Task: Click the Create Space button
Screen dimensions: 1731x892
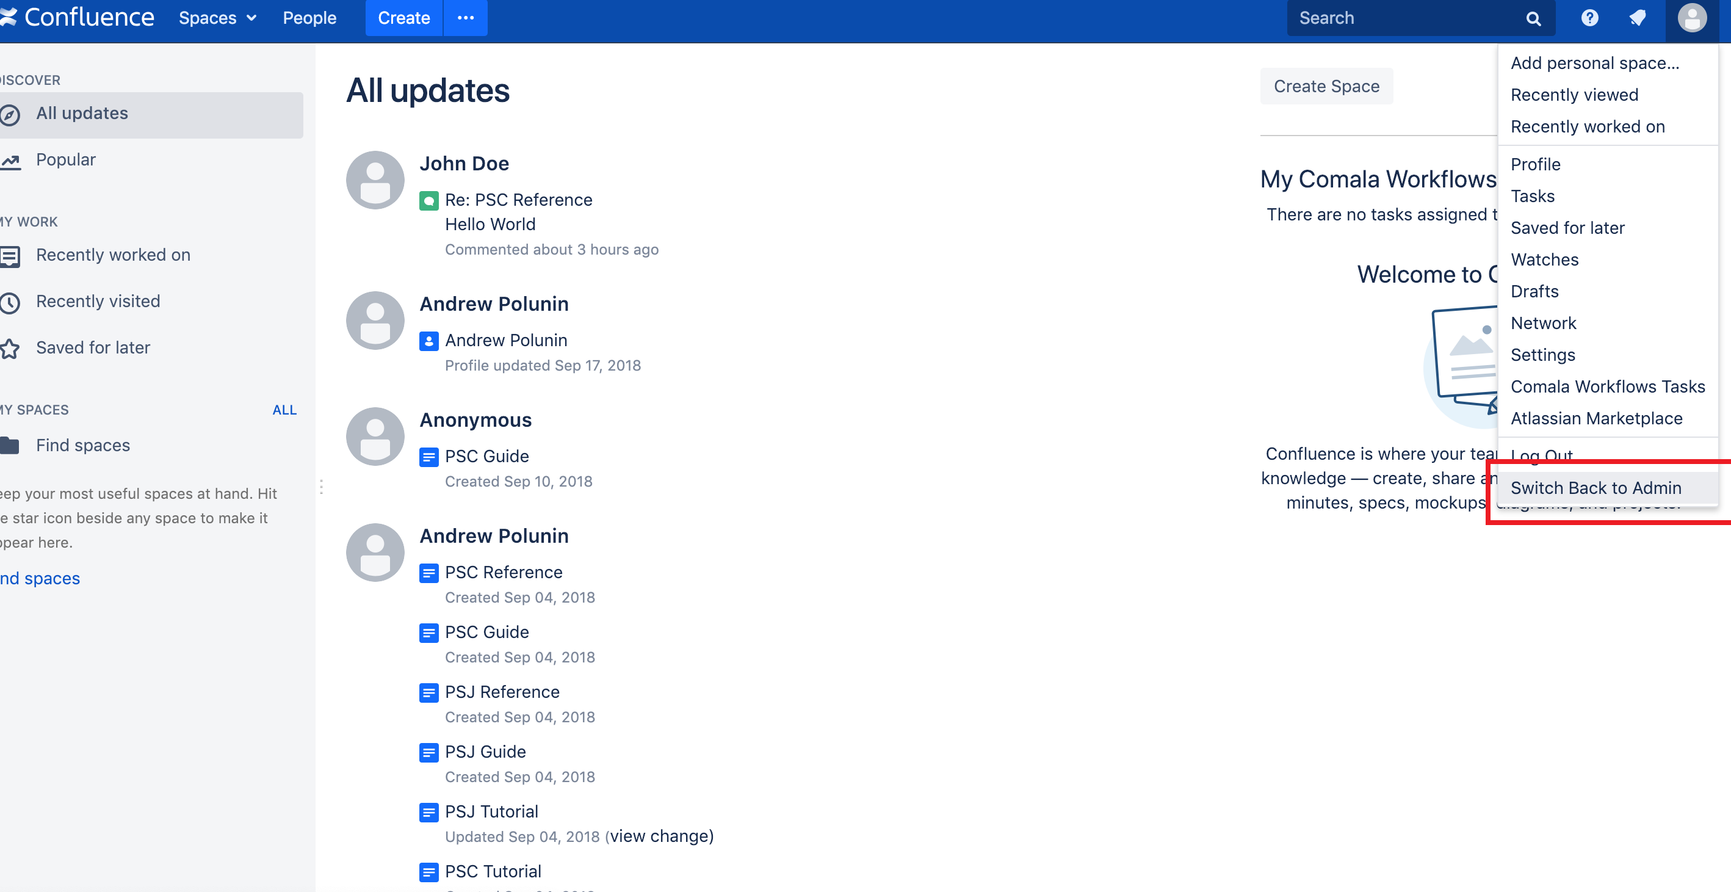Action: 1326,86
